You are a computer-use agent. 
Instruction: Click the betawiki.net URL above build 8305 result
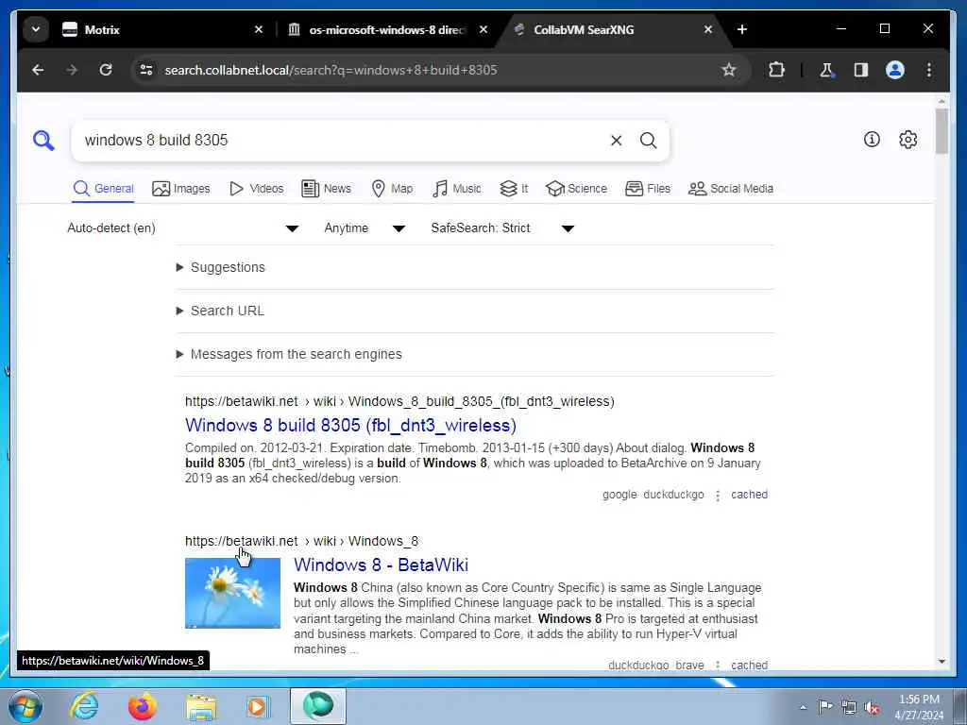click(x=399, y=401)
